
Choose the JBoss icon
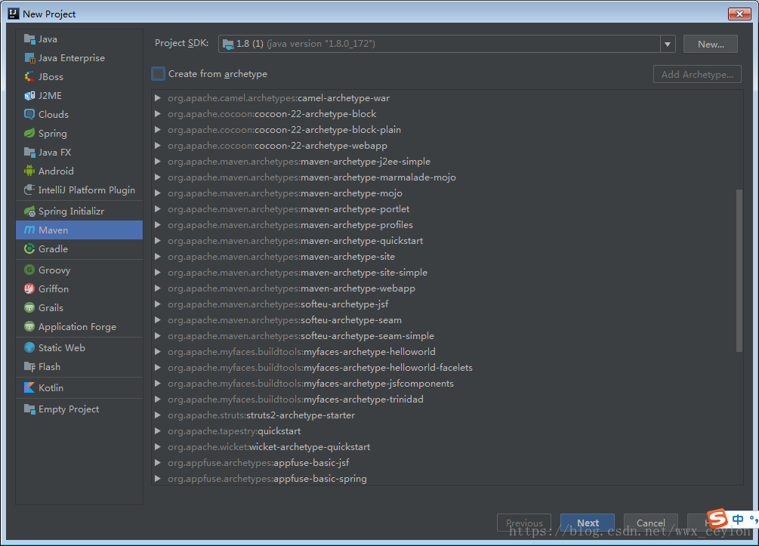pos(29,77)
